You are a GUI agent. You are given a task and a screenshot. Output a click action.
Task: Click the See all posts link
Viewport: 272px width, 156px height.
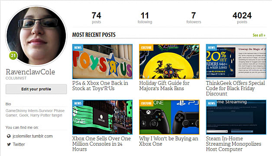(259, 35)
